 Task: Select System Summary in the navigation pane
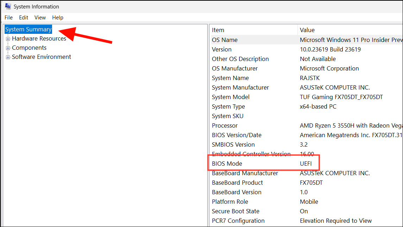tap(28, 29)
